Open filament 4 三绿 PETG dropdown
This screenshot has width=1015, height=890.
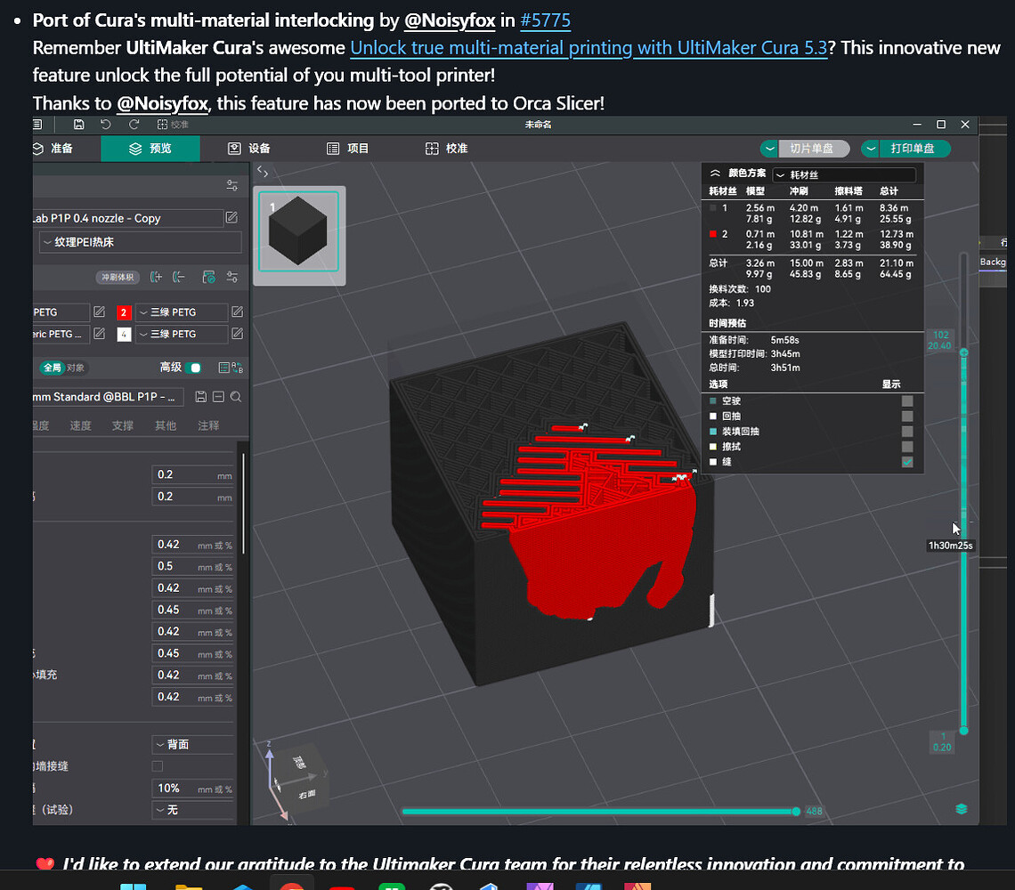[182, 334]
